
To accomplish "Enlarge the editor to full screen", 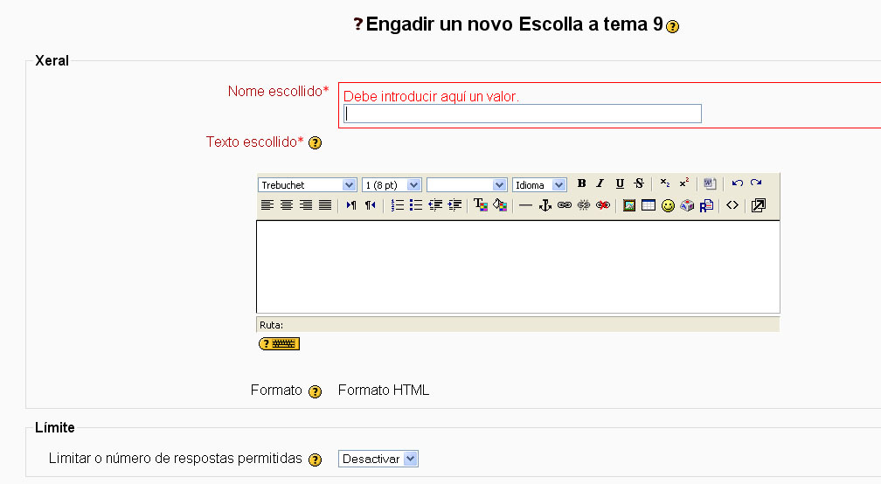I will (x=759, y=205).
